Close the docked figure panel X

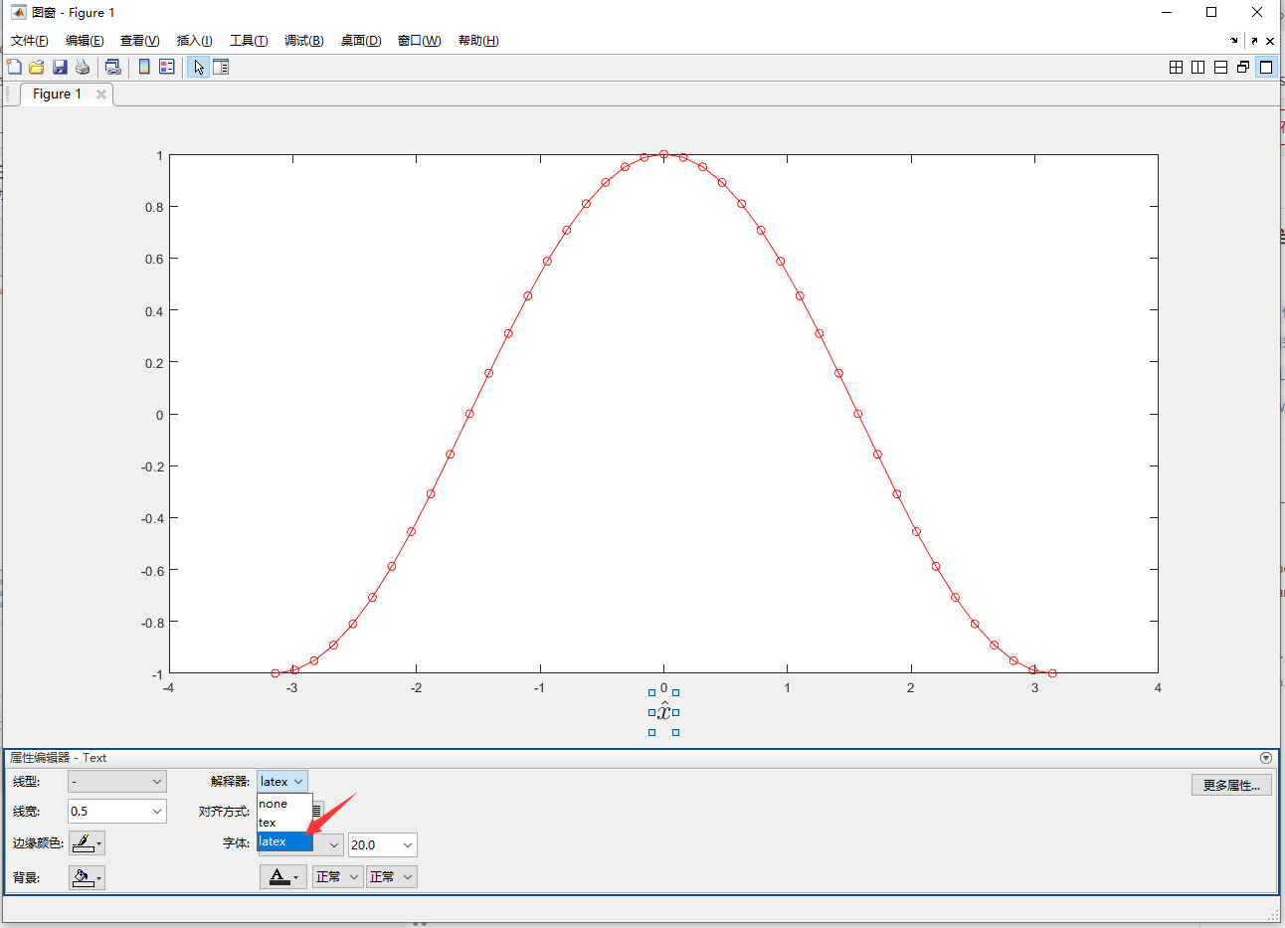1270,41
